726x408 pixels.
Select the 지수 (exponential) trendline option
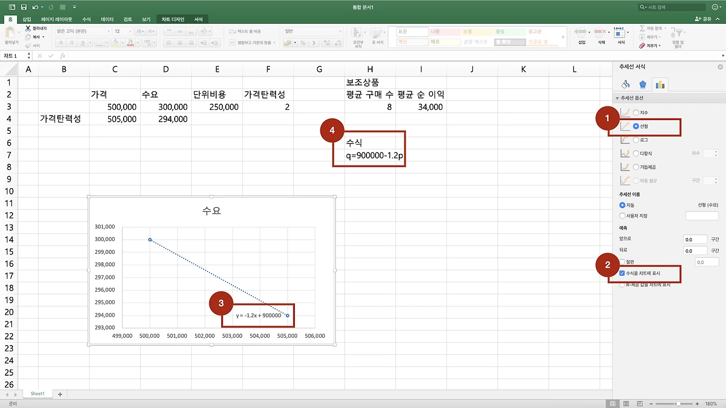(636, 113)
